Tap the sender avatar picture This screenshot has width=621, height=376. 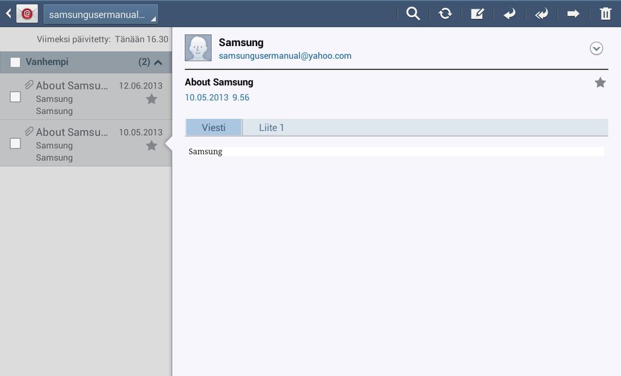tap(198, 48)
